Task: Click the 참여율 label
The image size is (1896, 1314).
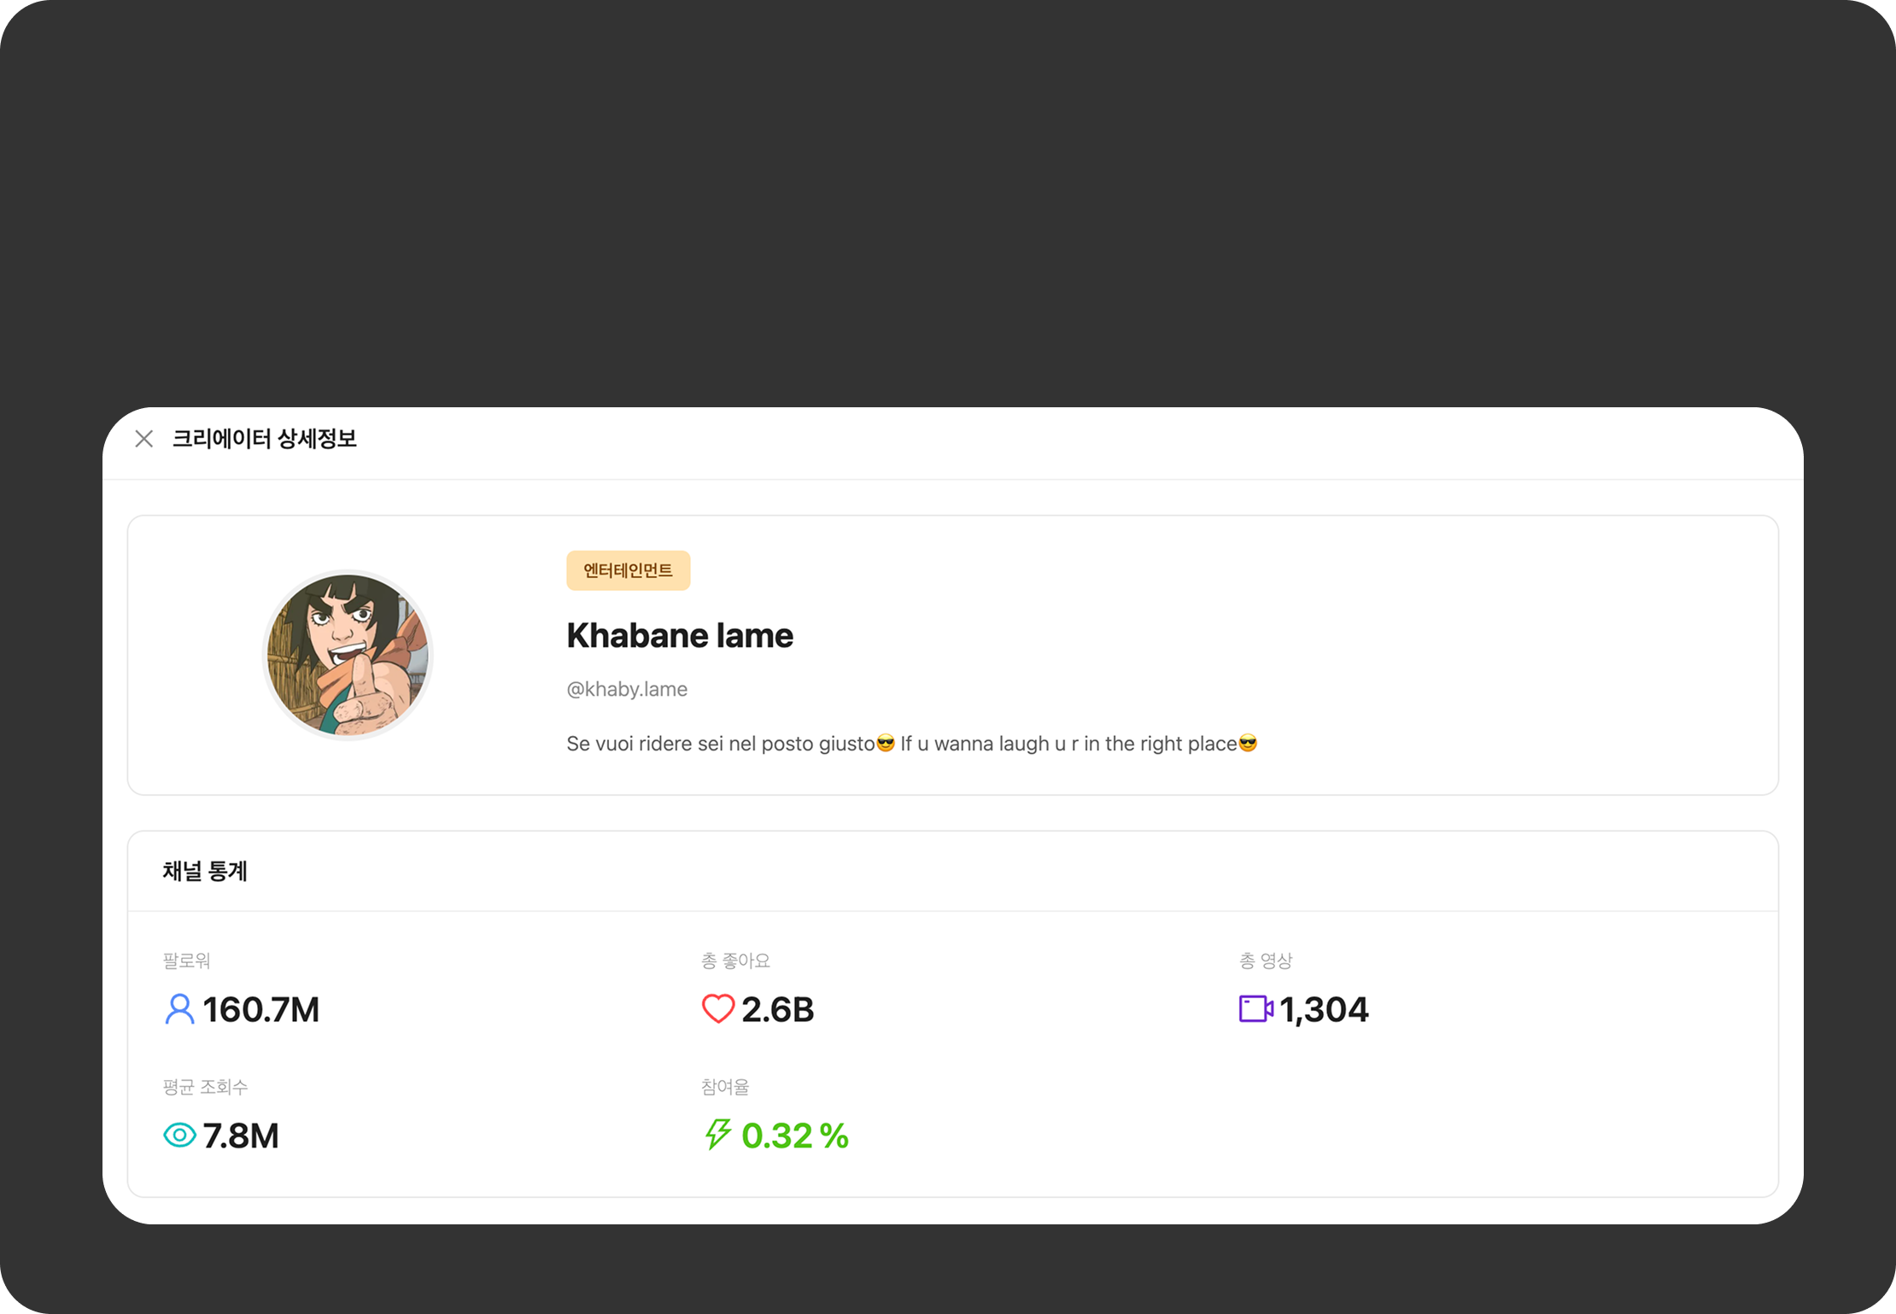Action: 725,1088
